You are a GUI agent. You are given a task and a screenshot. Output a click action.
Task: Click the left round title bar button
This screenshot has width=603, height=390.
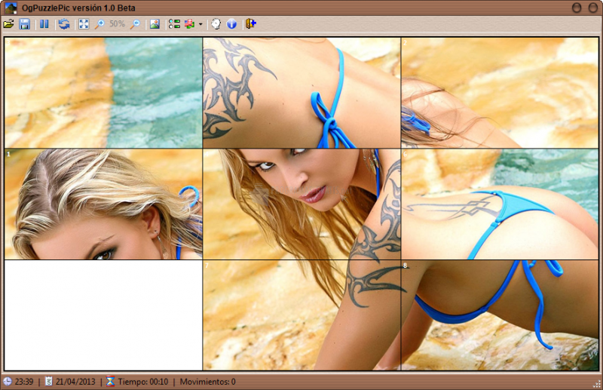coord(577,8)
